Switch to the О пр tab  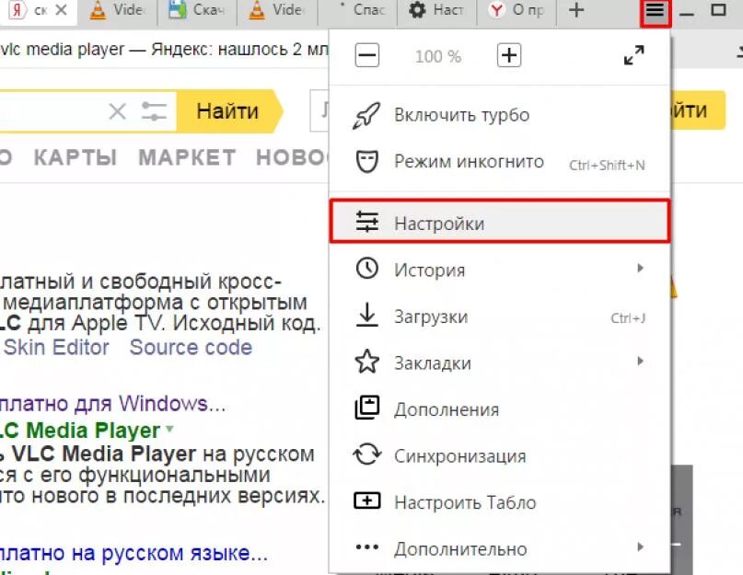pos(517,10)
